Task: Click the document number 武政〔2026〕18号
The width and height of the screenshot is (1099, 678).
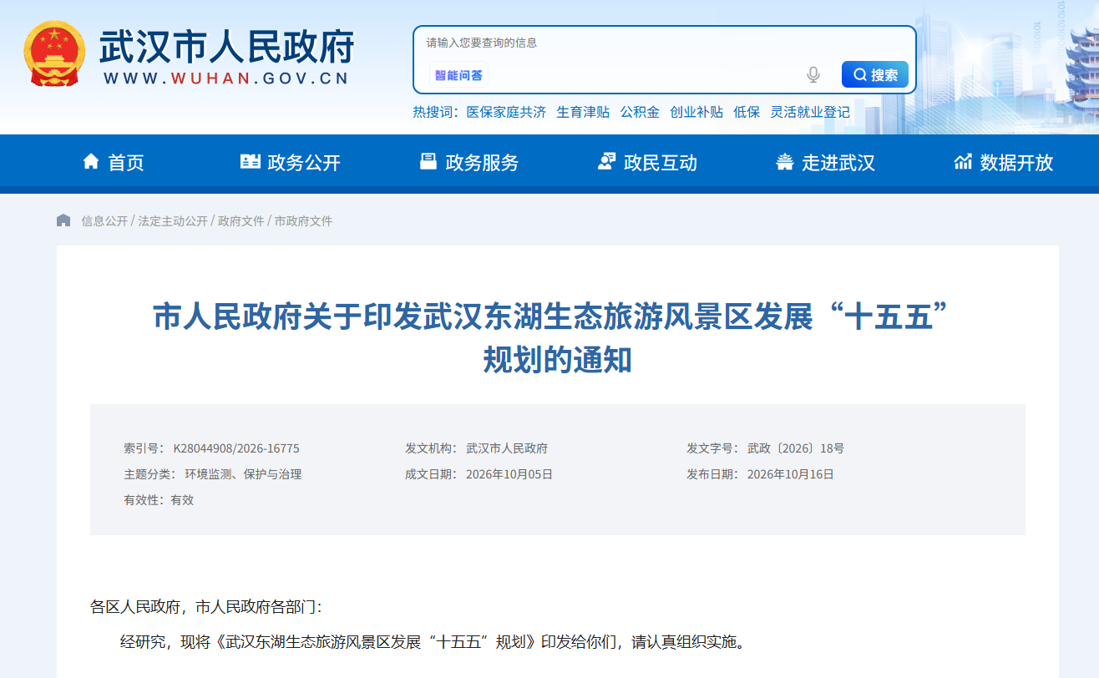Action: [x=796, y=448]
